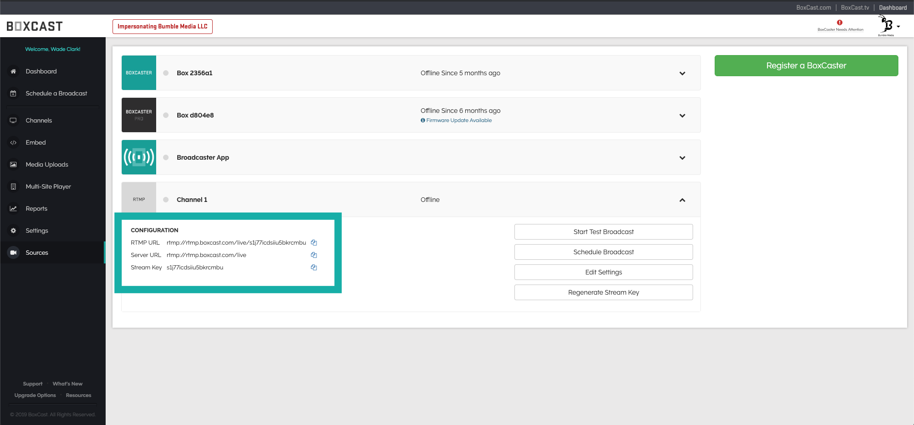Expand the Box d804e8 details
The width and height of the screenshot is (914, 425).
pos(682,116)
